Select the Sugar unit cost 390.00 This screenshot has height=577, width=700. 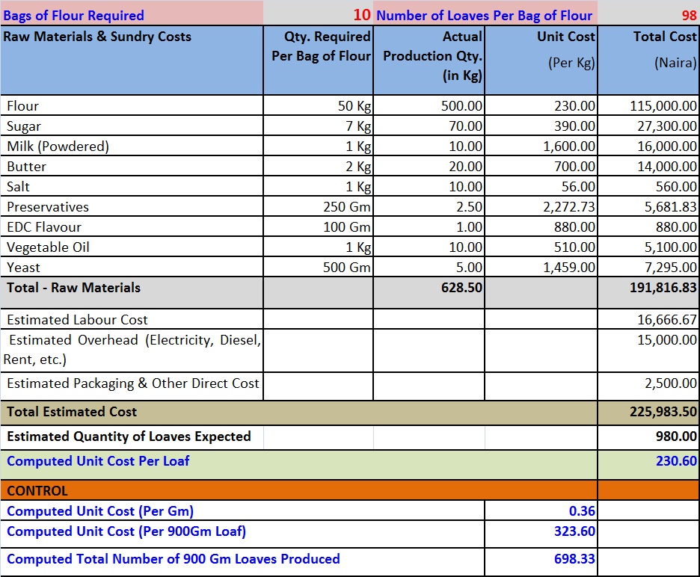(574, 126)
